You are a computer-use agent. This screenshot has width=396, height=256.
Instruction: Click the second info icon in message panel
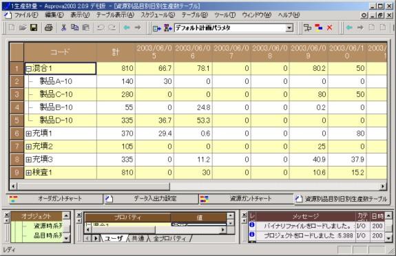252,234
